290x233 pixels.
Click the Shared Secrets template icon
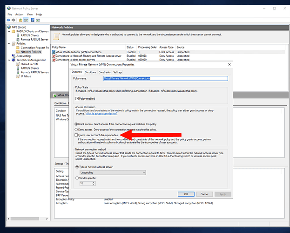point(18,64)
